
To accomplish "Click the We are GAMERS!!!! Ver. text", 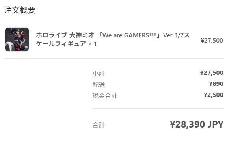I will point(136,35).
